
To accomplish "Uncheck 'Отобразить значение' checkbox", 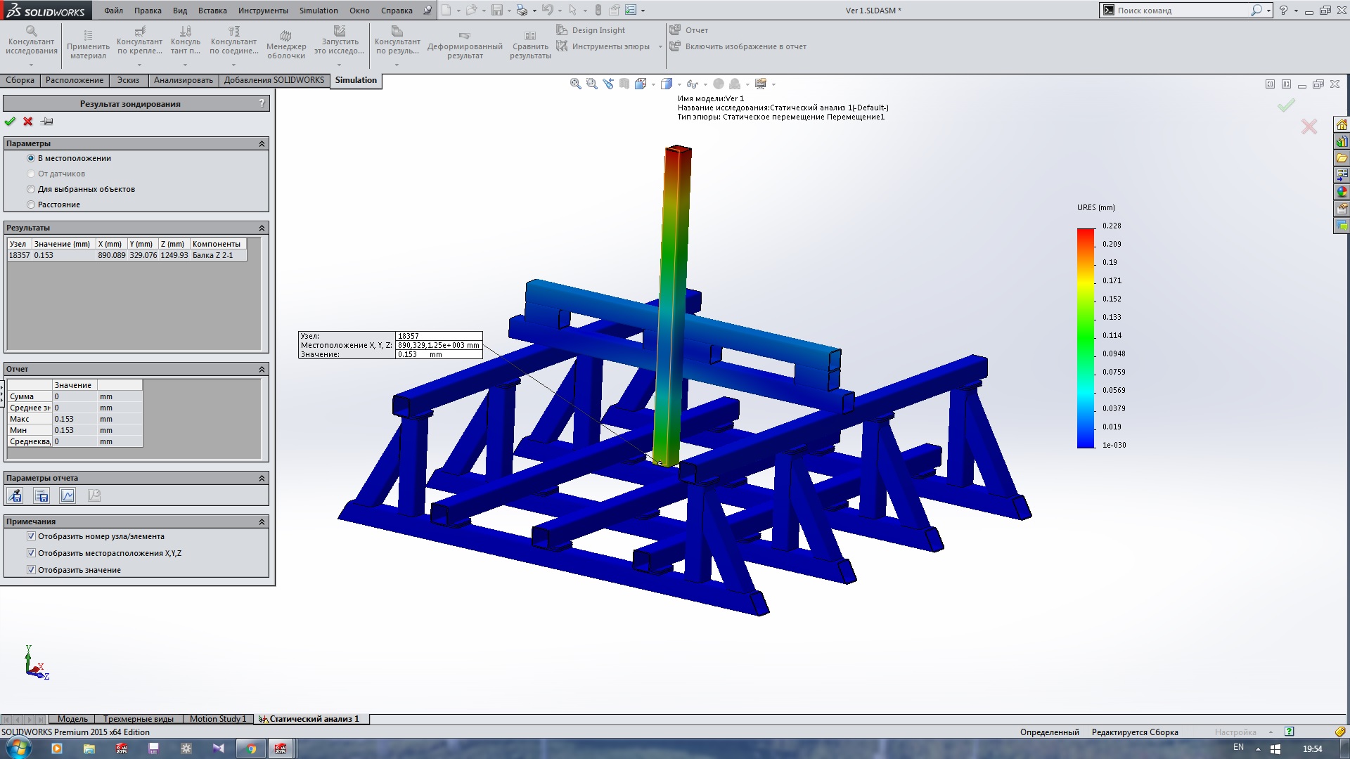I will coord(31,570).
